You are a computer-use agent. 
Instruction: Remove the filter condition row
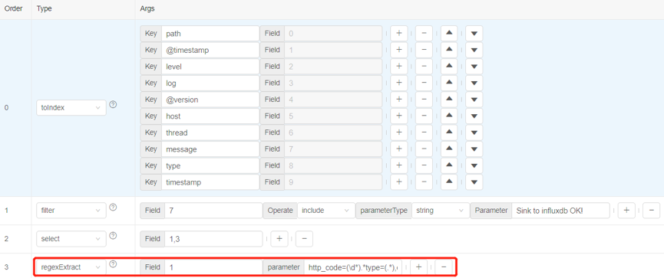pyautogui.click(x=651, y=211)
